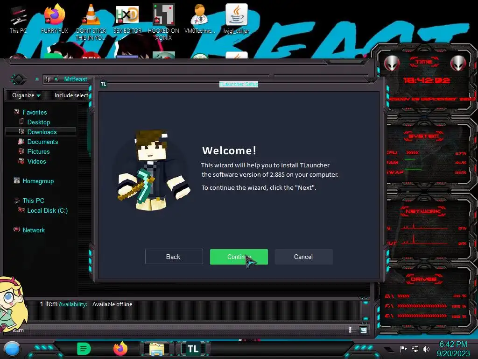
Task: Click the left alien head on TIME widget
Action: pyautogui.click(x=392, y=63)
